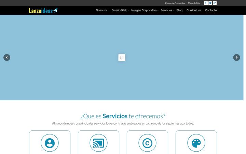Open the Curriculum menu item
246x154 pixels.
coord(194,10)
